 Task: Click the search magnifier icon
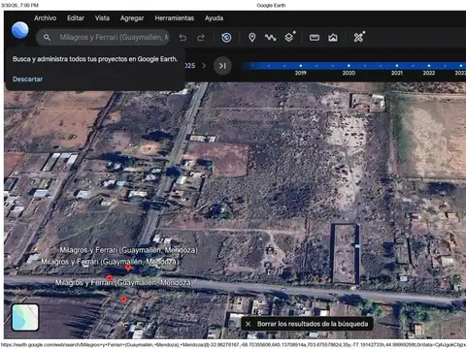(47, 38)
